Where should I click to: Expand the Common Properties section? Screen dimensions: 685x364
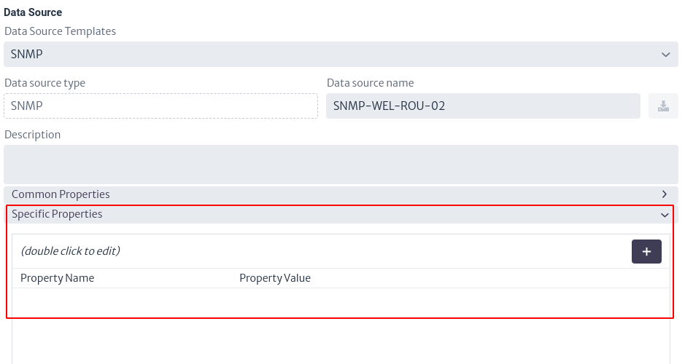[x=341, y=194]
